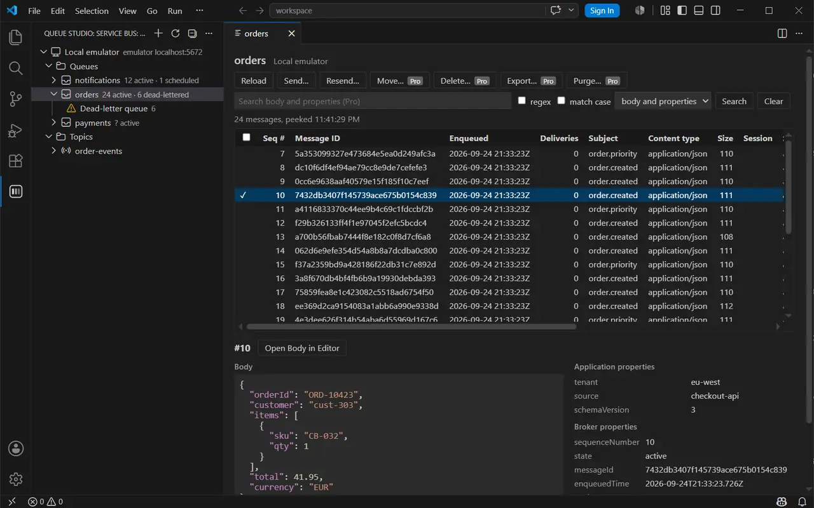This screenshot has width=814, height=508.
Task: Open the Manage gear icon
Action: 16,479
